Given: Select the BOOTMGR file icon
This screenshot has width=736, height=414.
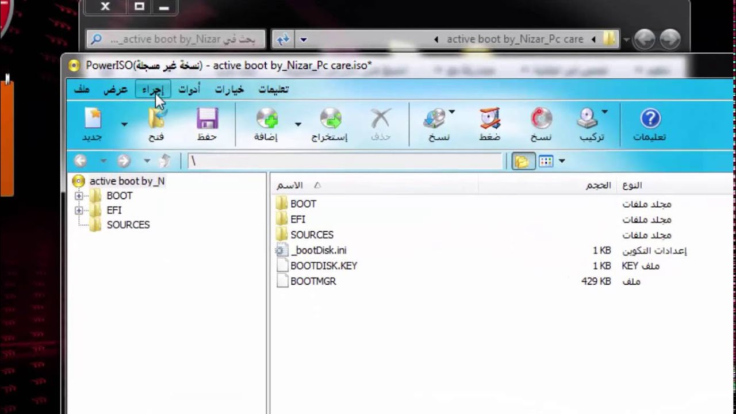Looking at the screenshot, I should click(x=281, y=281).
